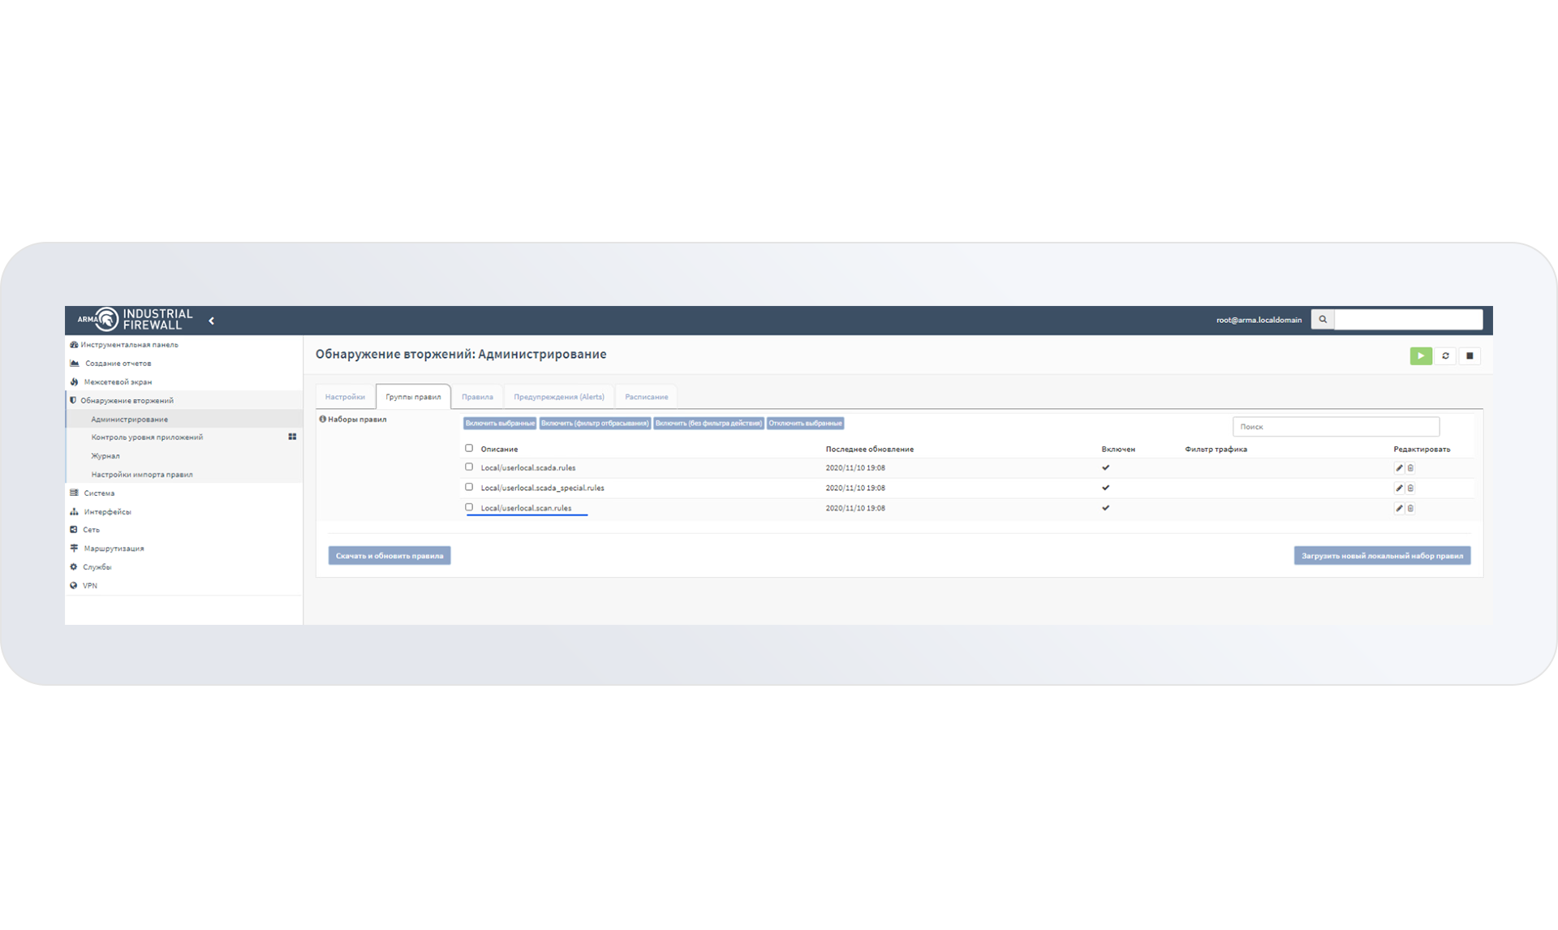Tick the Local/userlocal.scan.rules checkbox
Screen dimensions: 1558x930
coord(469,507)
